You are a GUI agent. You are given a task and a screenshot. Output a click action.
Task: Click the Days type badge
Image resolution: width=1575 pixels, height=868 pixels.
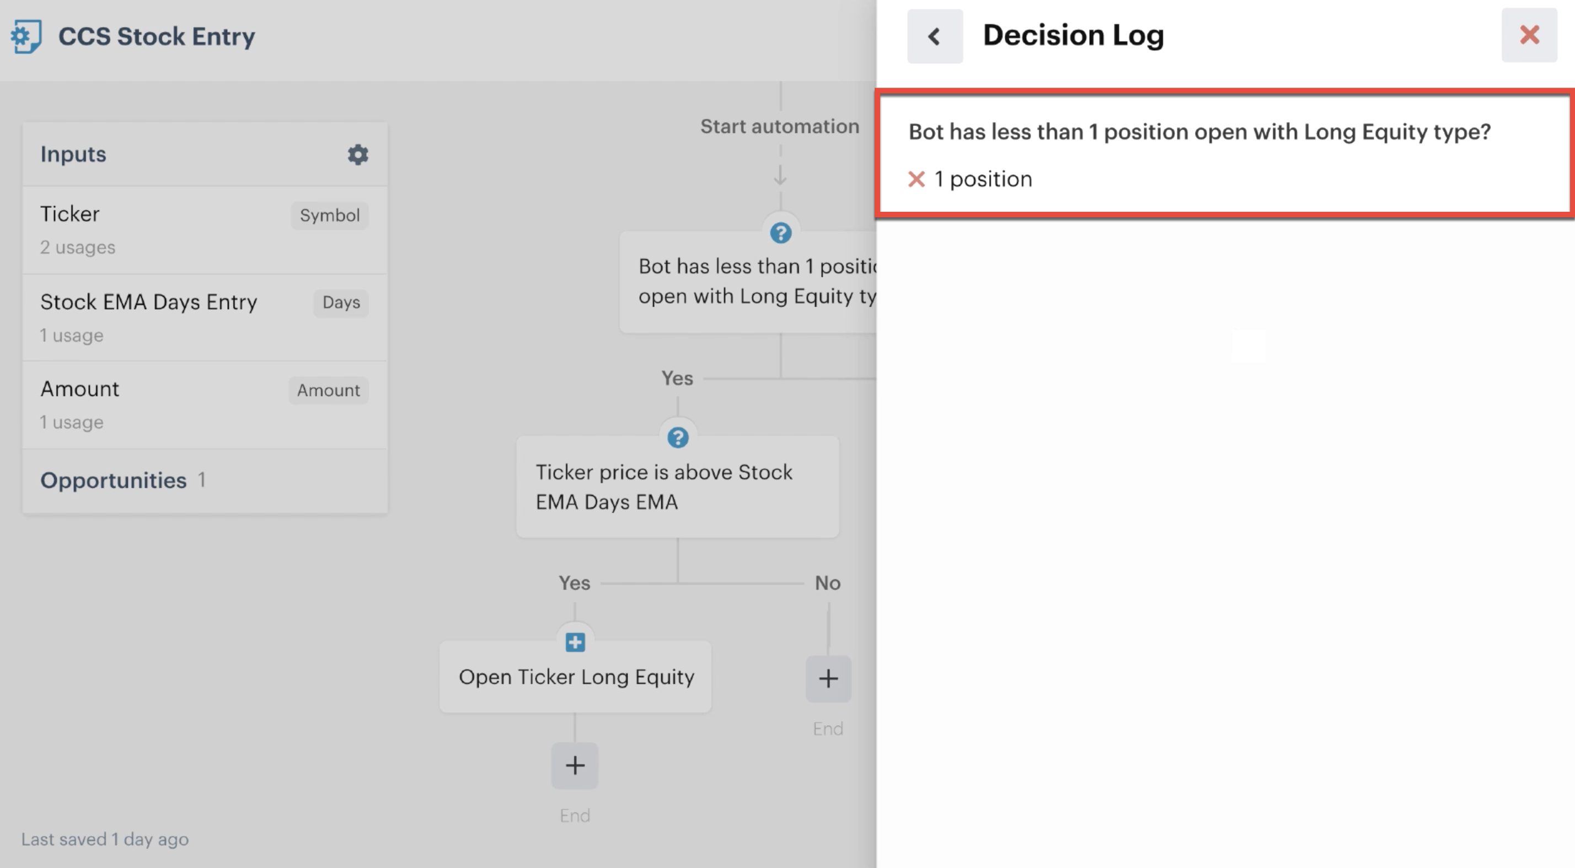click(x=341, y=303)
